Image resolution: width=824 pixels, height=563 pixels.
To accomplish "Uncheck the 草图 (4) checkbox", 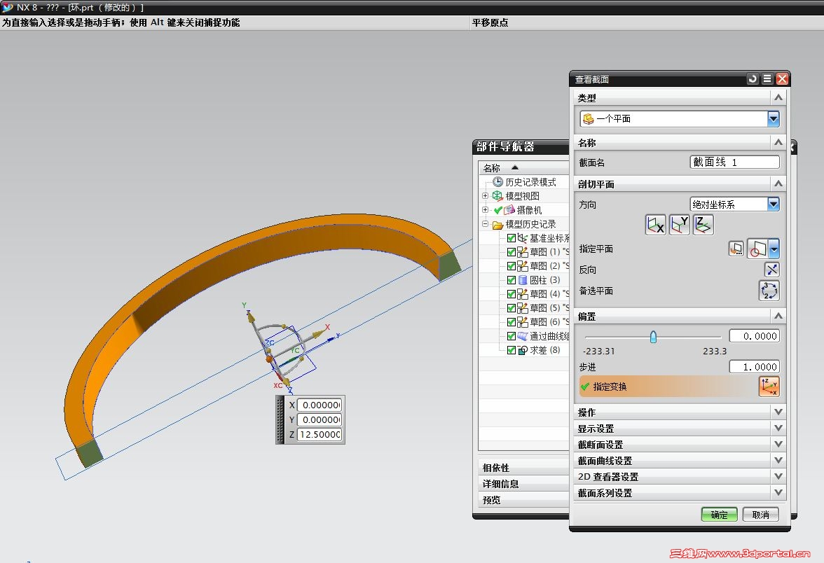I will click(x=511, y=294).
